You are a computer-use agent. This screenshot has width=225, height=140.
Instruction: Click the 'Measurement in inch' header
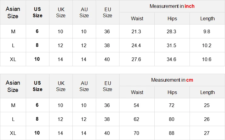click(172, 6)
